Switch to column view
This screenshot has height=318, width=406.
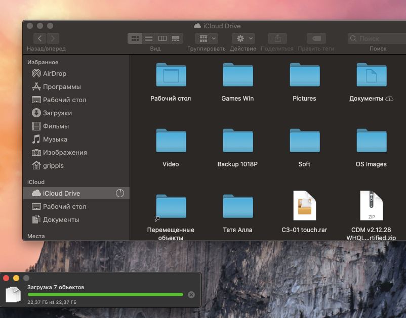coord(163,38)
